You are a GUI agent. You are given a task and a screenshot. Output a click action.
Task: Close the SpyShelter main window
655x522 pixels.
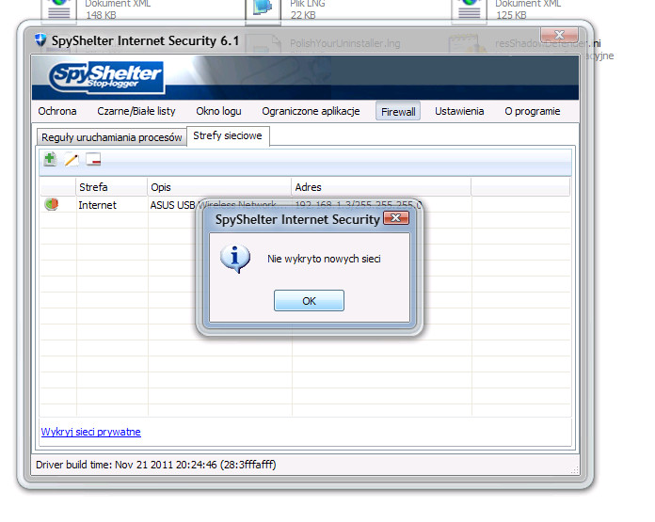559,35
